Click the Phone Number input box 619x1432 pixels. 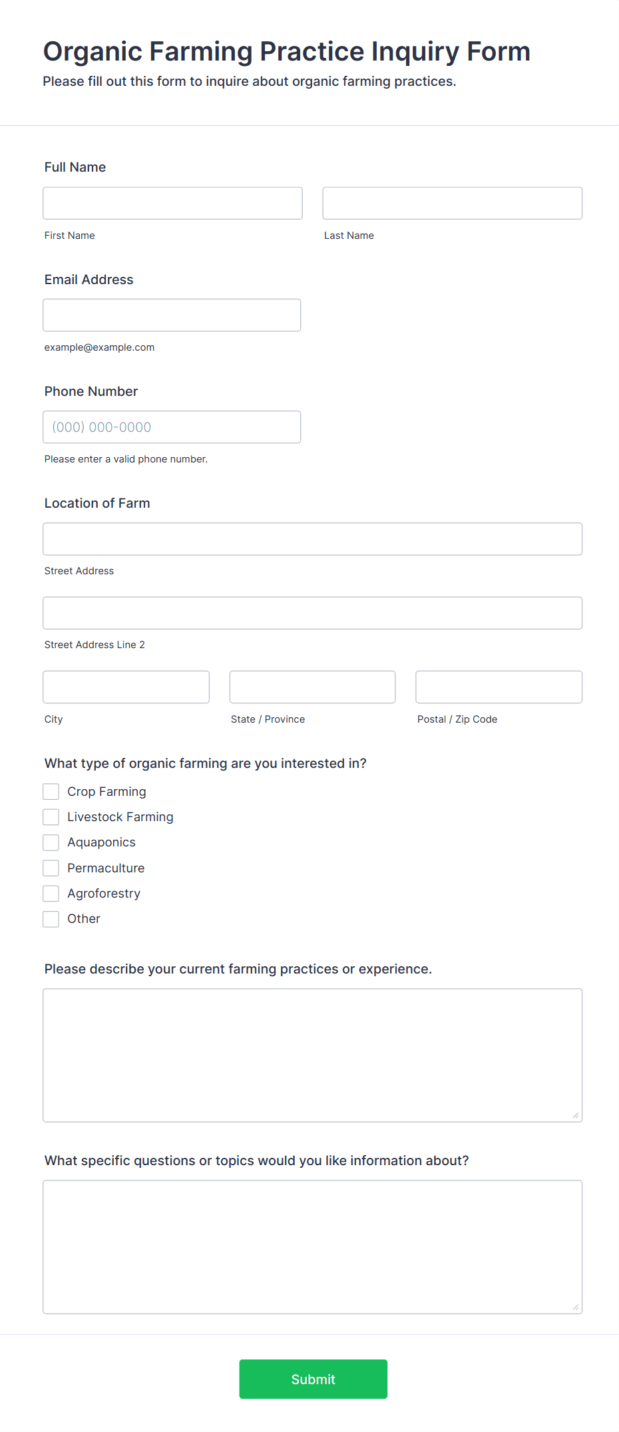[172, 427]
